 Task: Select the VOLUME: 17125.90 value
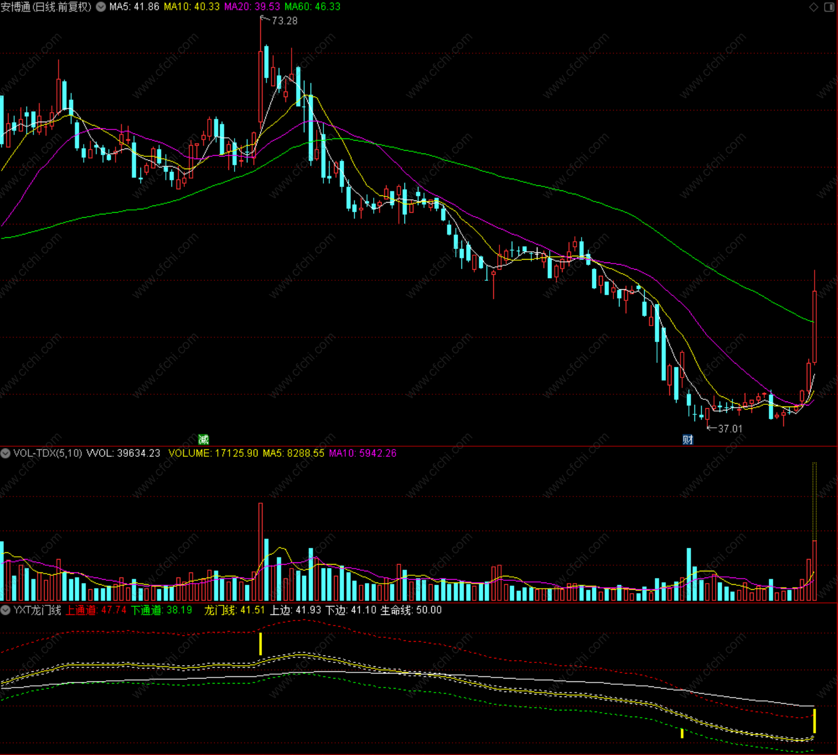(213, 453)
